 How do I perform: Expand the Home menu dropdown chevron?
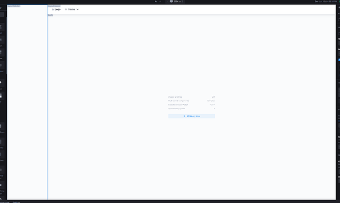(x=78, y=9)
